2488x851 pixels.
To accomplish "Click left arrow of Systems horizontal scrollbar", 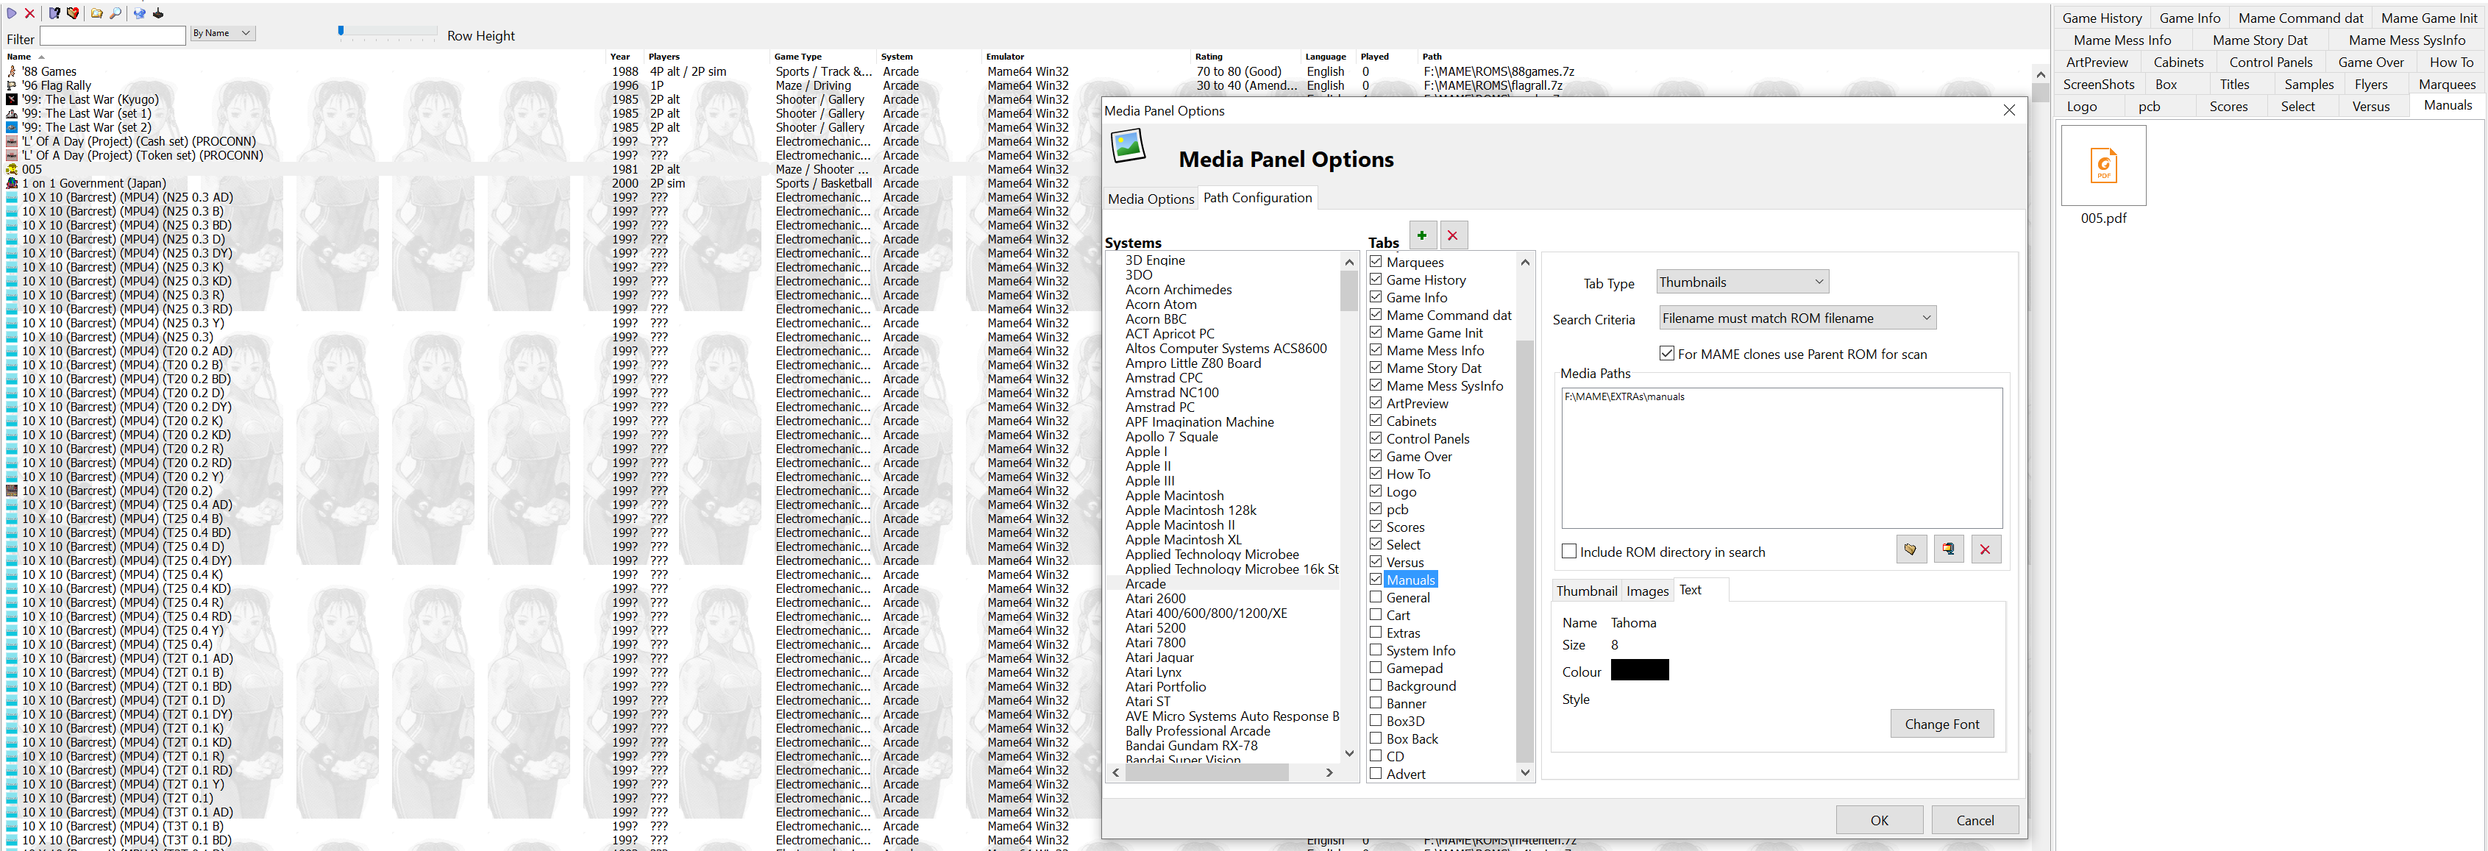I will click(1115, 772).
